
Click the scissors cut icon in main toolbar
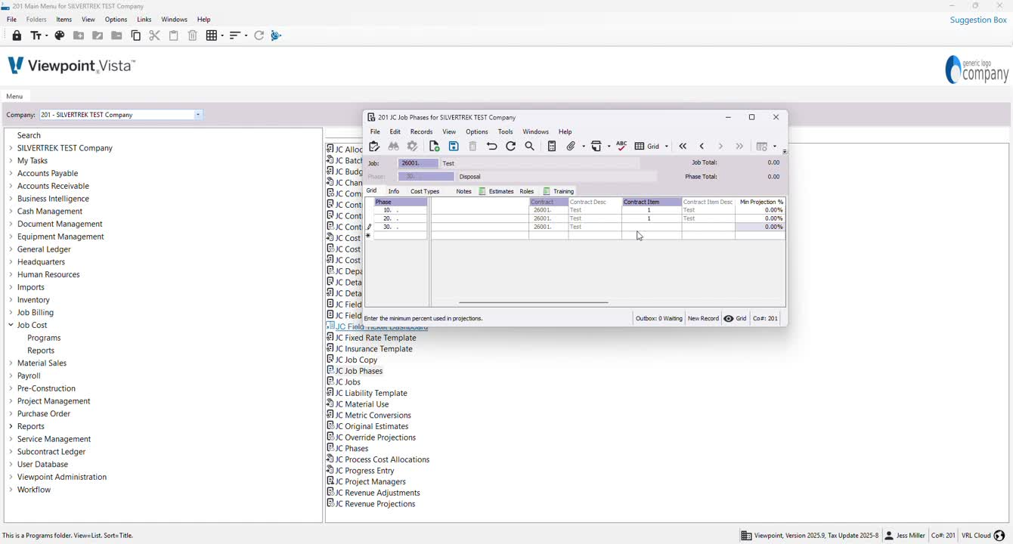155,36
